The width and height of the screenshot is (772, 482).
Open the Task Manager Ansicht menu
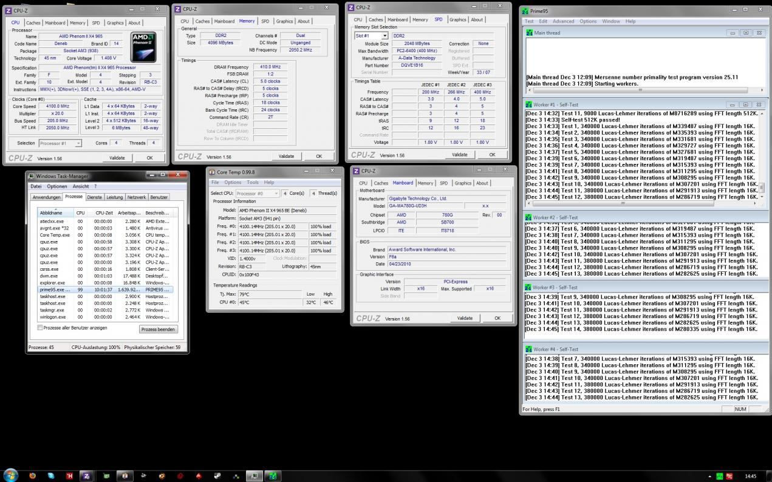(81, 186)
